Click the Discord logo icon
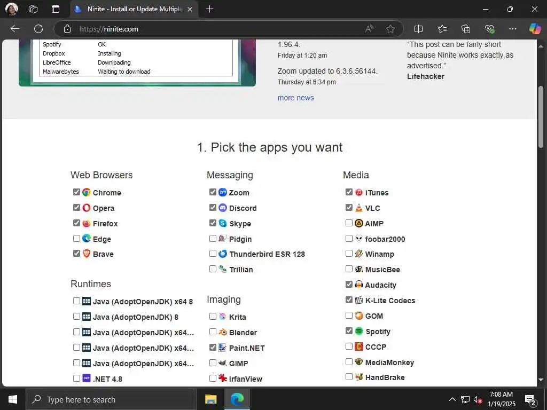This screenshot has width=547, height=410. (223, 208)
